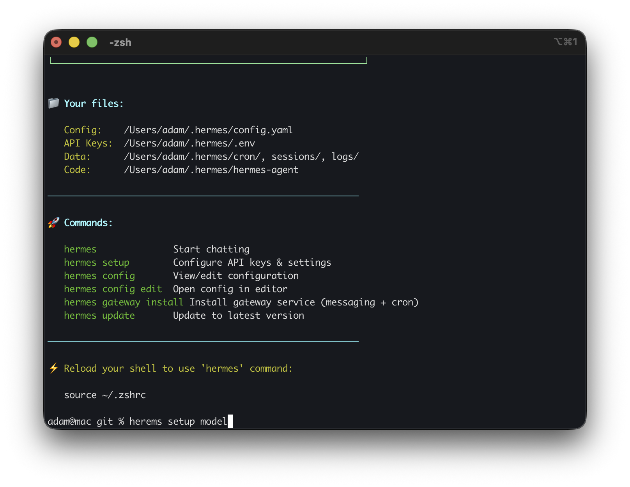Viewport: 630px width, 487px height.
Task: Click 'Update to latest version' description
Action: [x=239, y=316]
